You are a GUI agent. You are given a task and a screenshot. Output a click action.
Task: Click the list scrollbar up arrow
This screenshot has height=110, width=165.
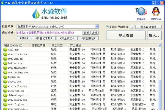tap(160, 45)
